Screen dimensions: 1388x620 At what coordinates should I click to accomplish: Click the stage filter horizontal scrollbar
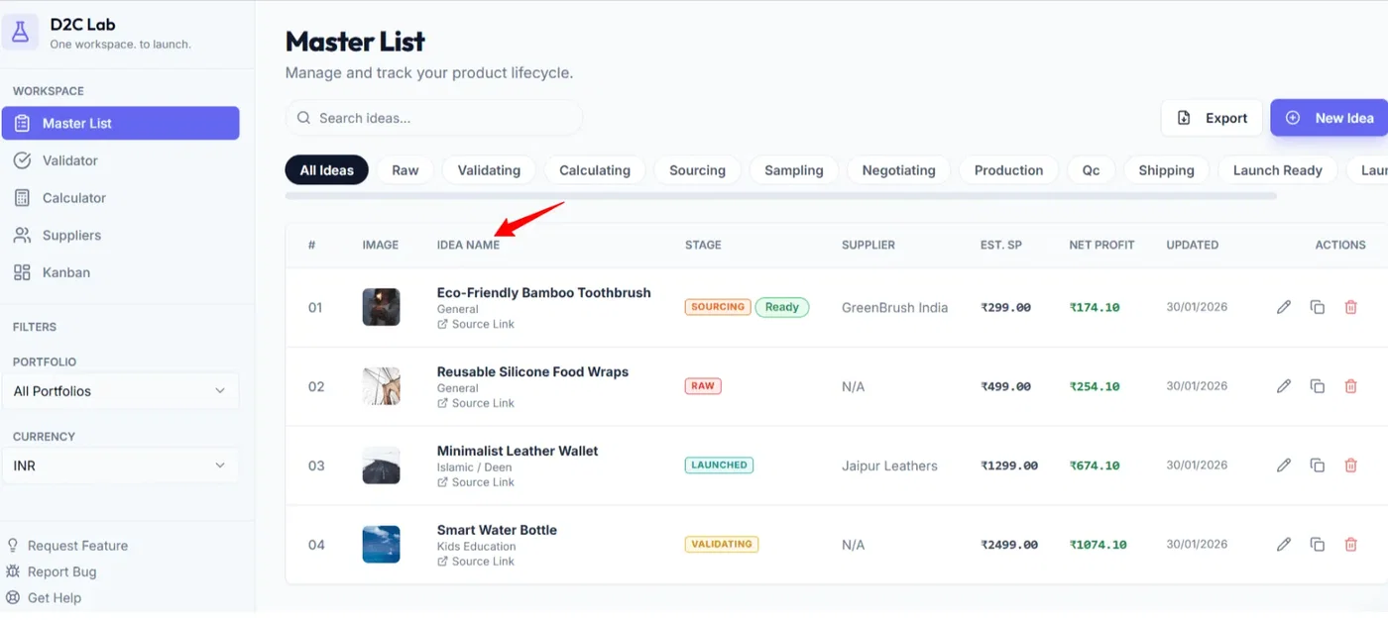click(780, 196)
